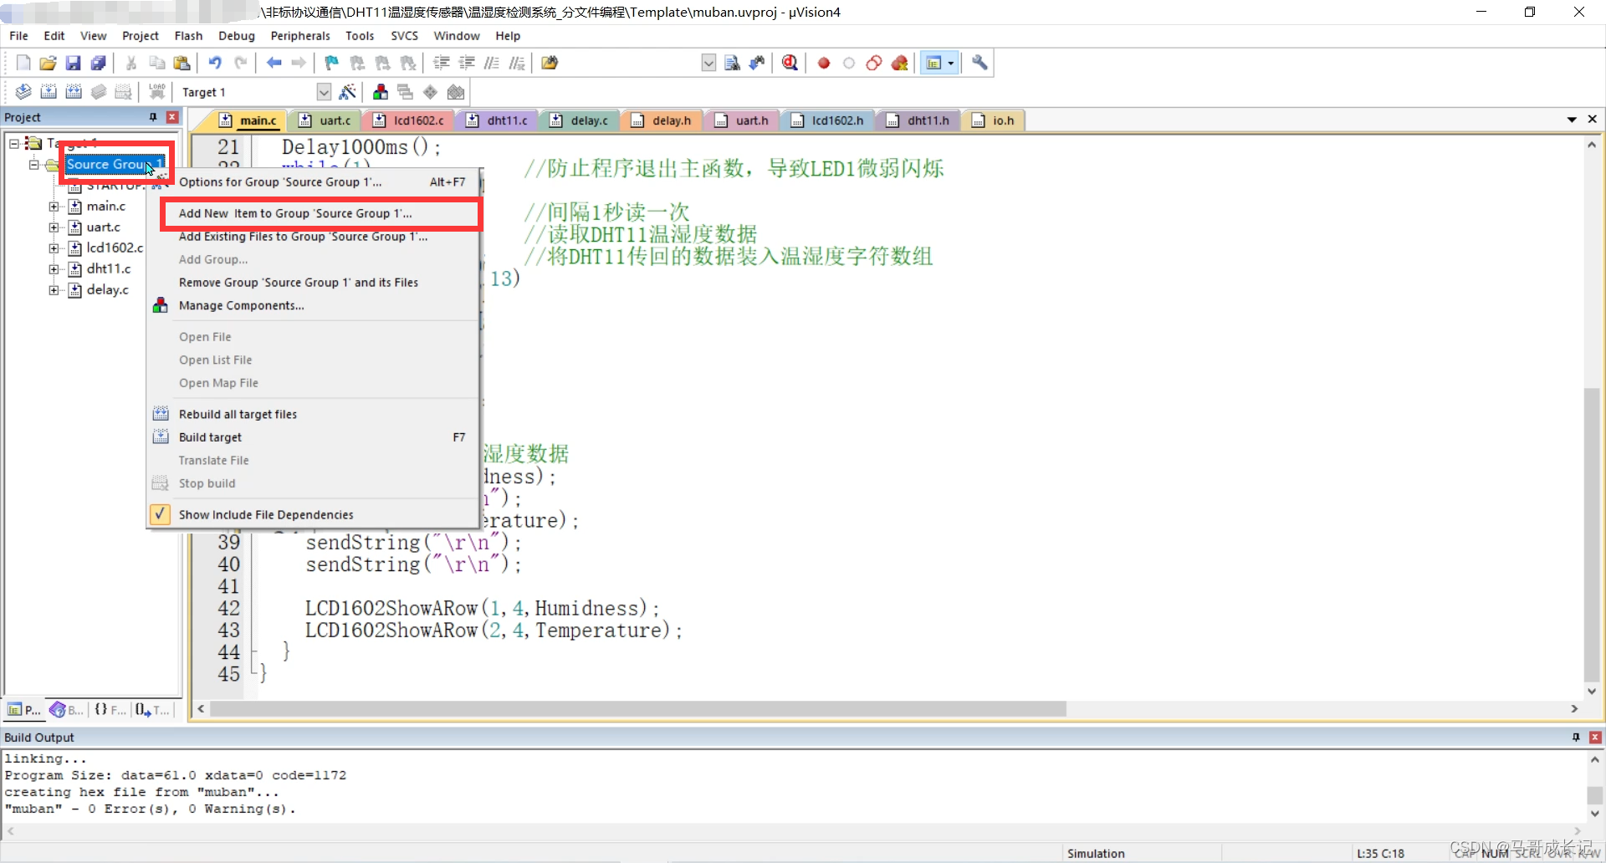Expand the lcd1602.c tree node
The height and width of the screenshot is (863, 1606).
(x=54, y=248)
